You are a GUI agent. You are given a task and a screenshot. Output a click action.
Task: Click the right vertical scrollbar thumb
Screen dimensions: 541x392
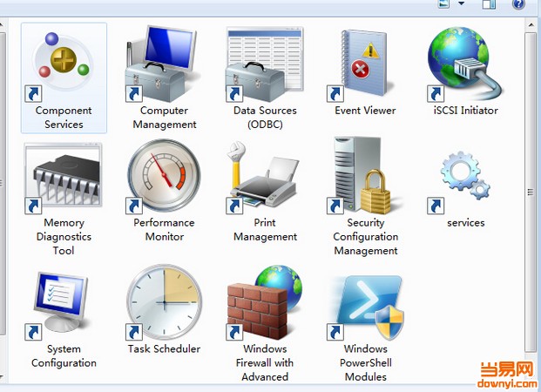[531, 193]
